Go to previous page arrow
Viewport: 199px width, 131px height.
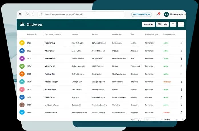[176, 120]
